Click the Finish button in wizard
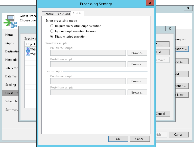The height and width of the screenshot is (147, 194). pos(161,135)
